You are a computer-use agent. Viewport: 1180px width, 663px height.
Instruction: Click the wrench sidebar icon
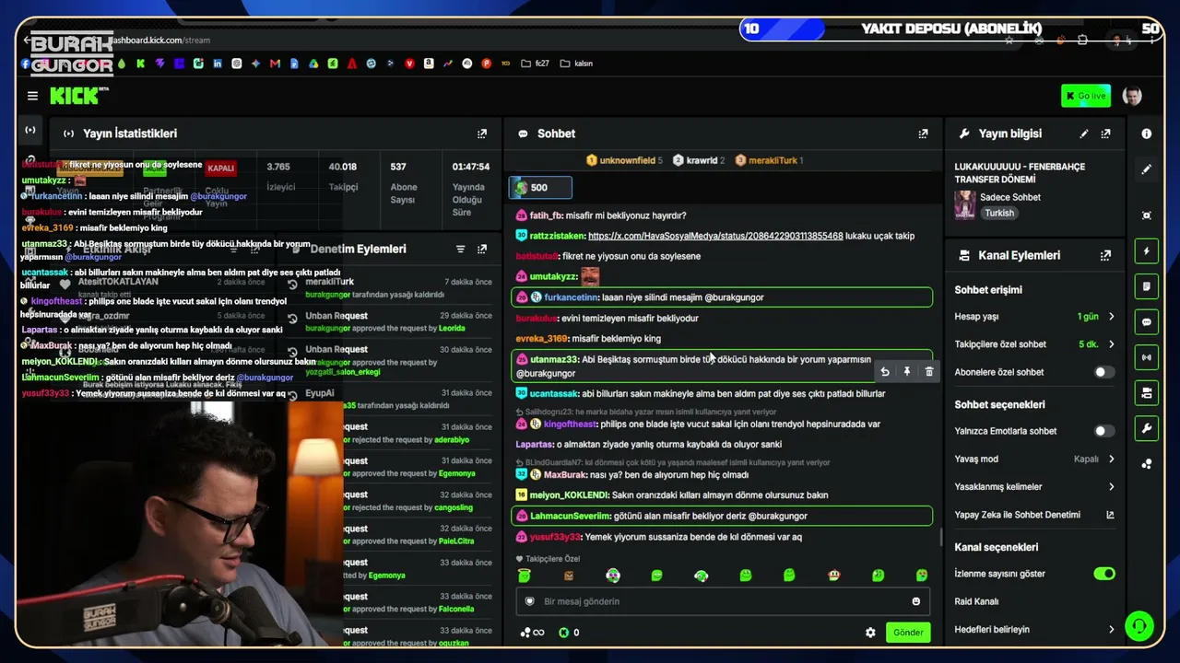pyautogui.click(x=1146, y=428)
